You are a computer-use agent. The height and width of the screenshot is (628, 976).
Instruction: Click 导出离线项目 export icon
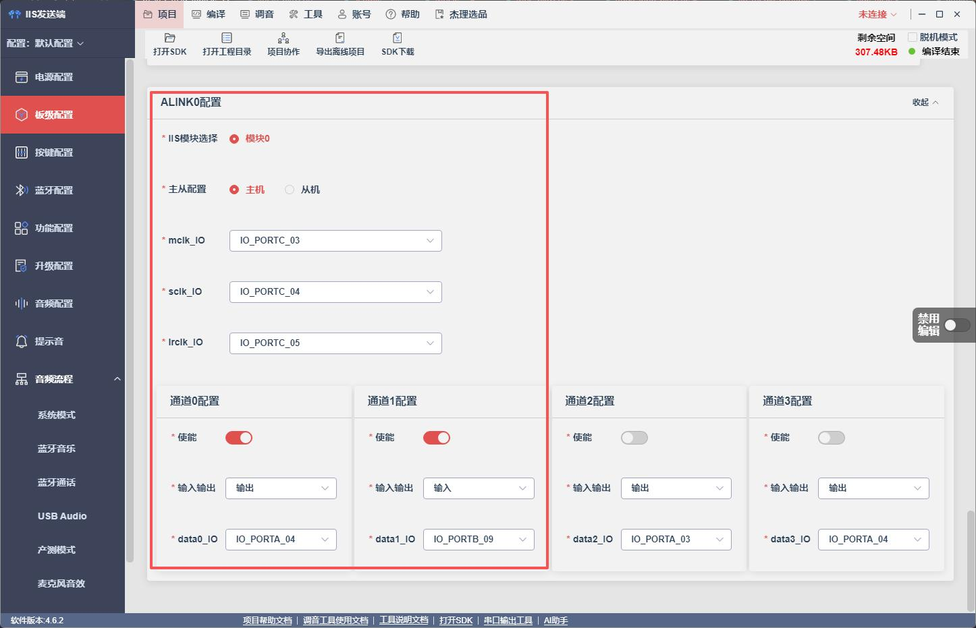[x=340, y=38]
